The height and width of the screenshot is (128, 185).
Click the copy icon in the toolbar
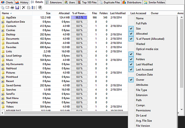[x=2, y=8]
